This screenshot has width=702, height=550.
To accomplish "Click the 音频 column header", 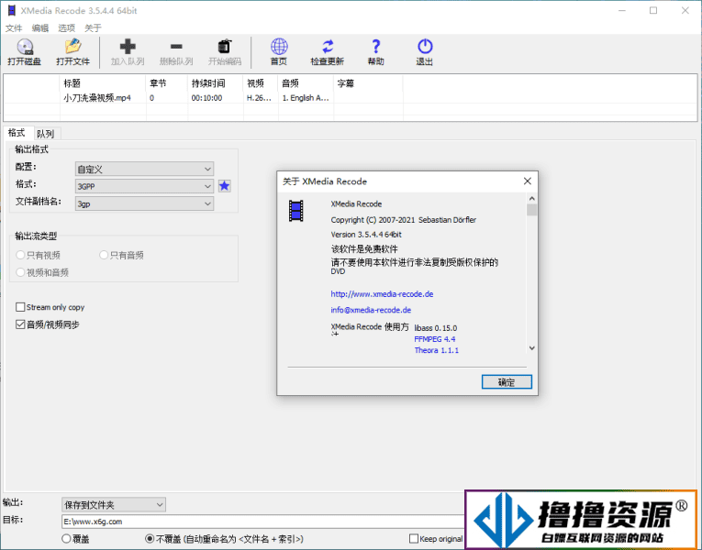I will click(x=306, y=83).
